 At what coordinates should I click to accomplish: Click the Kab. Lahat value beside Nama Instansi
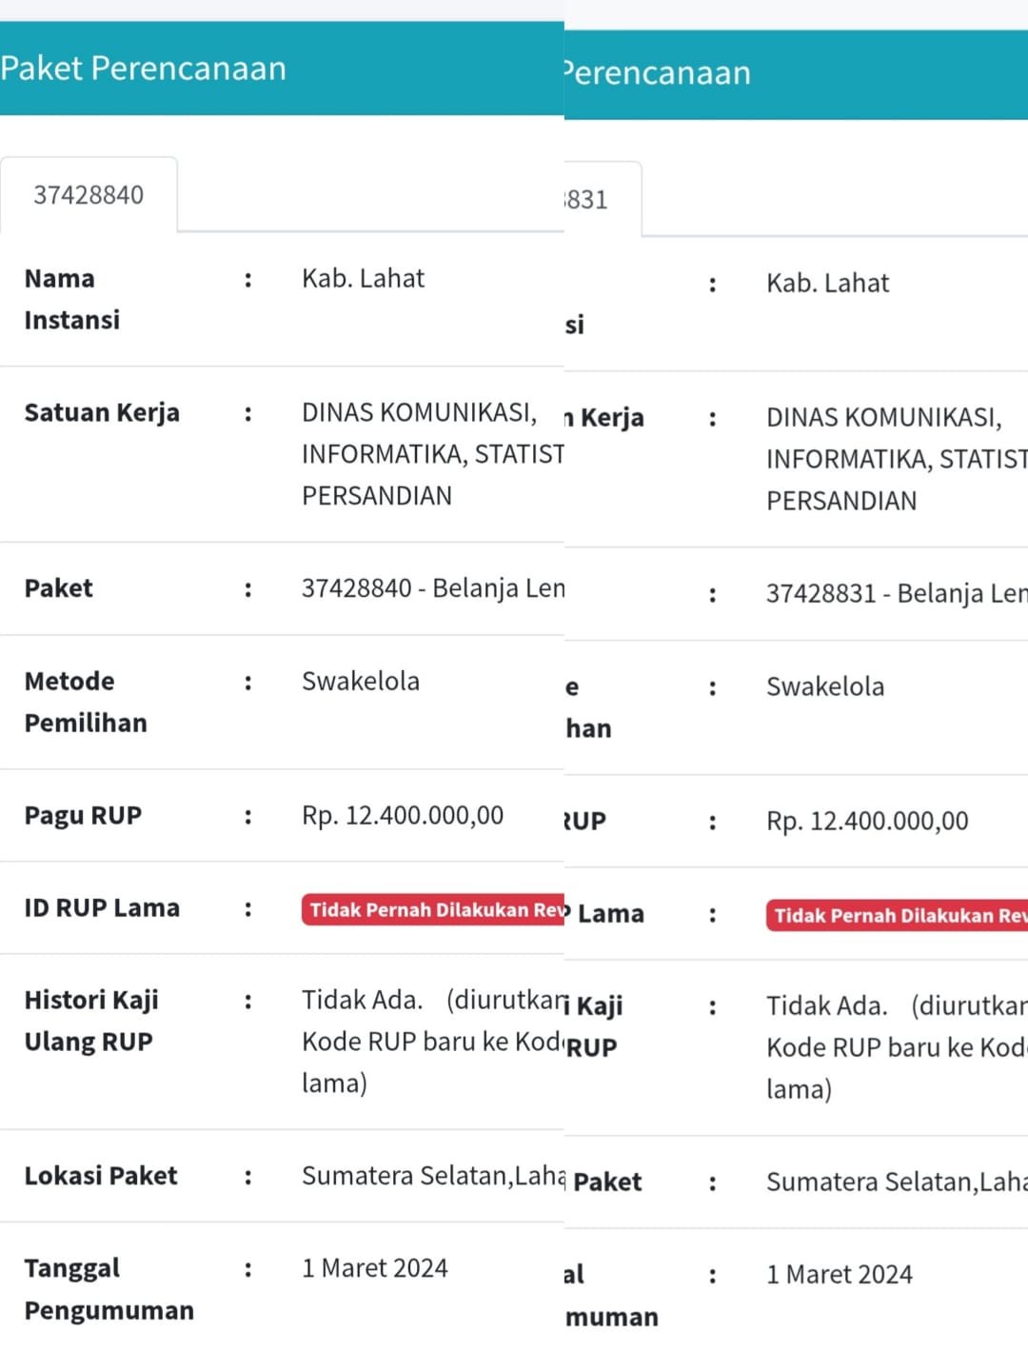(363, 278)
